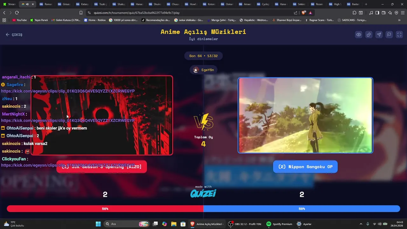
Task: Select the Nippon Sangoku video thumbnail
Action: click(x=305, y=115)
